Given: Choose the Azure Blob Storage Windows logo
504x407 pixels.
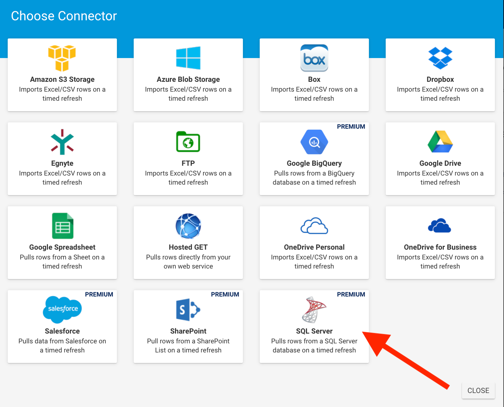Looking at the screenshot, I should (188, 58).
